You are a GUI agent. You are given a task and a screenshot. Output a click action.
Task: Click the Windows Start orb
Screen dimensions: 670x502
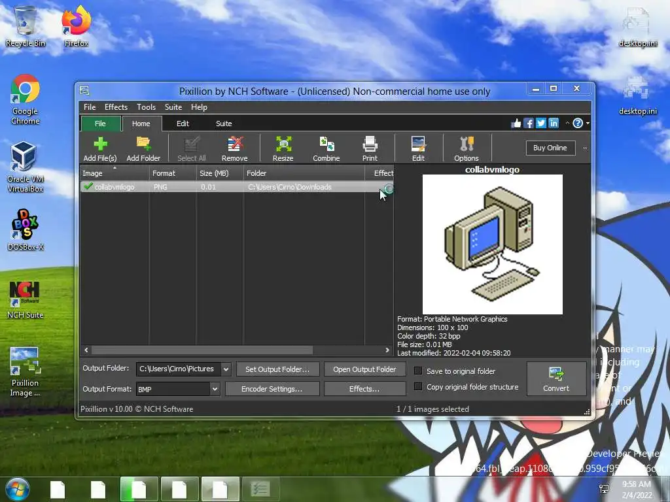[17, 489]
